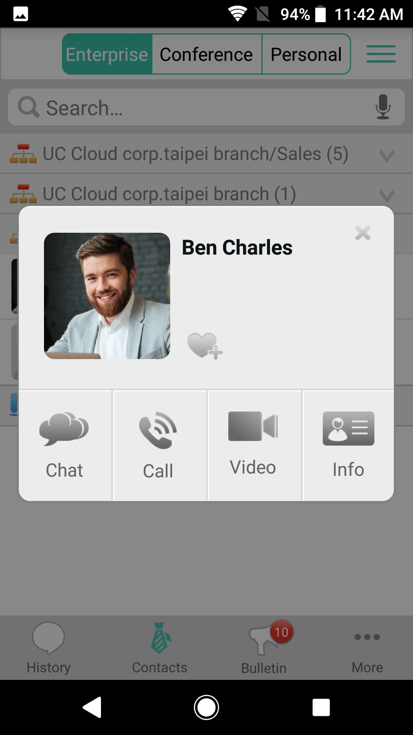Switch to the Enterprise tab
The height and width of the screenshot is (735, 413).
pyautogui.click(x=107, y=54)
